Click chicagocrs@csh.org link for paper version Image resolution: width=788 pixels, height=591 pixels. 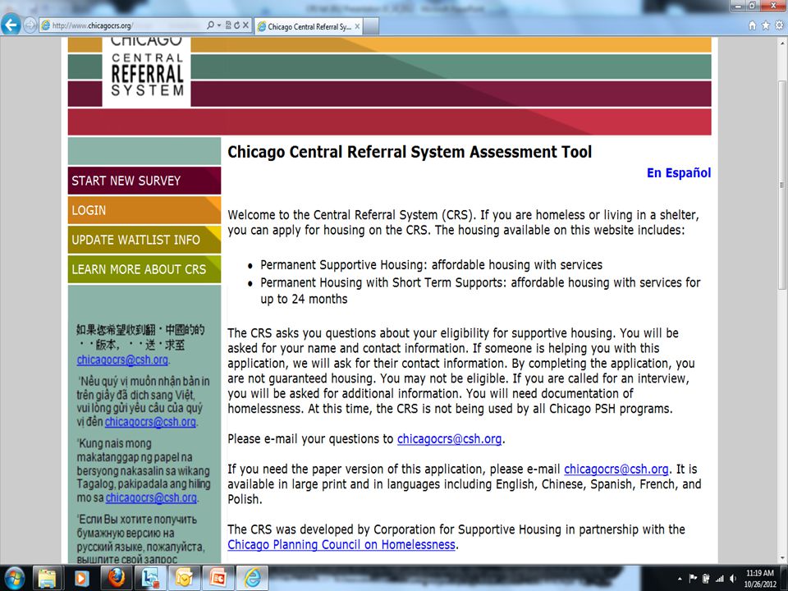616,469
